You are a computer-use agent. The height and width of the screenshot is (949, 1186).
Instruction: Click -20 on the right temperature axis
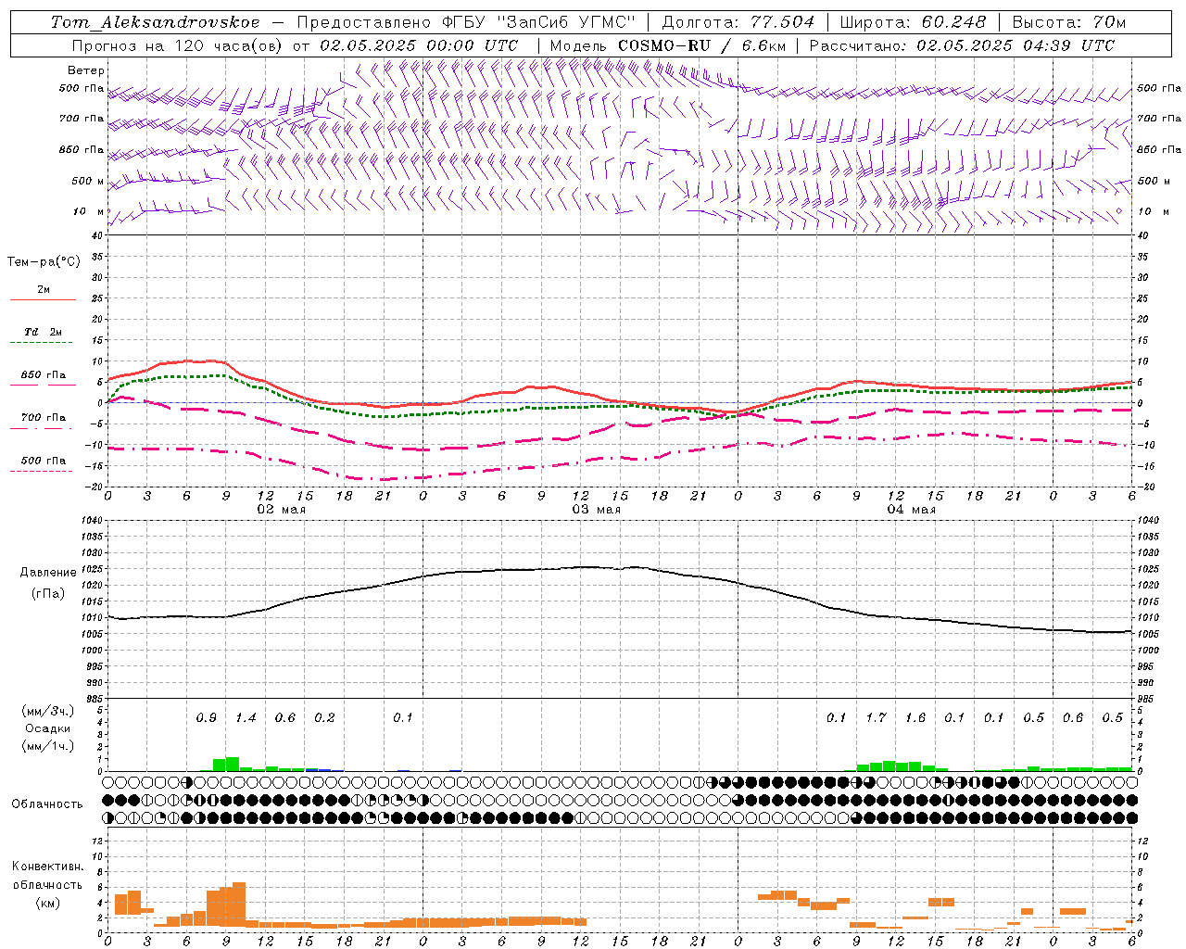click(x=1145, y=487)
